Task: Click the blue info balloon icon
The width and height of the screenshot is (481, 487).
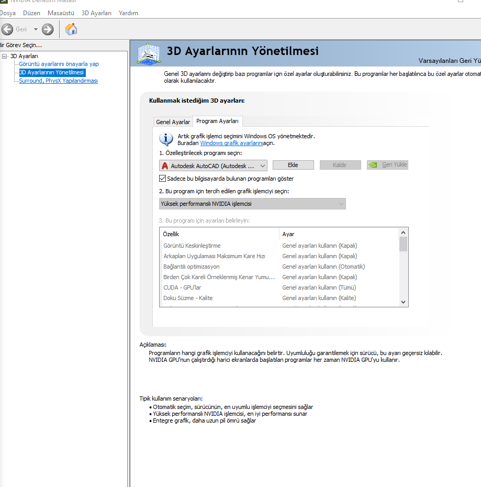Action: point(166,139)
